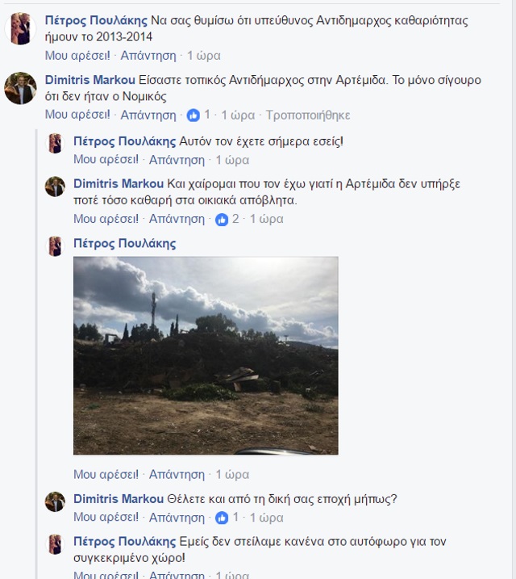Click Dimitris Markou avatar on the 'Θέλετε και από' reply
Viewport: 516px width, 579px height.
tap(55, 501)
